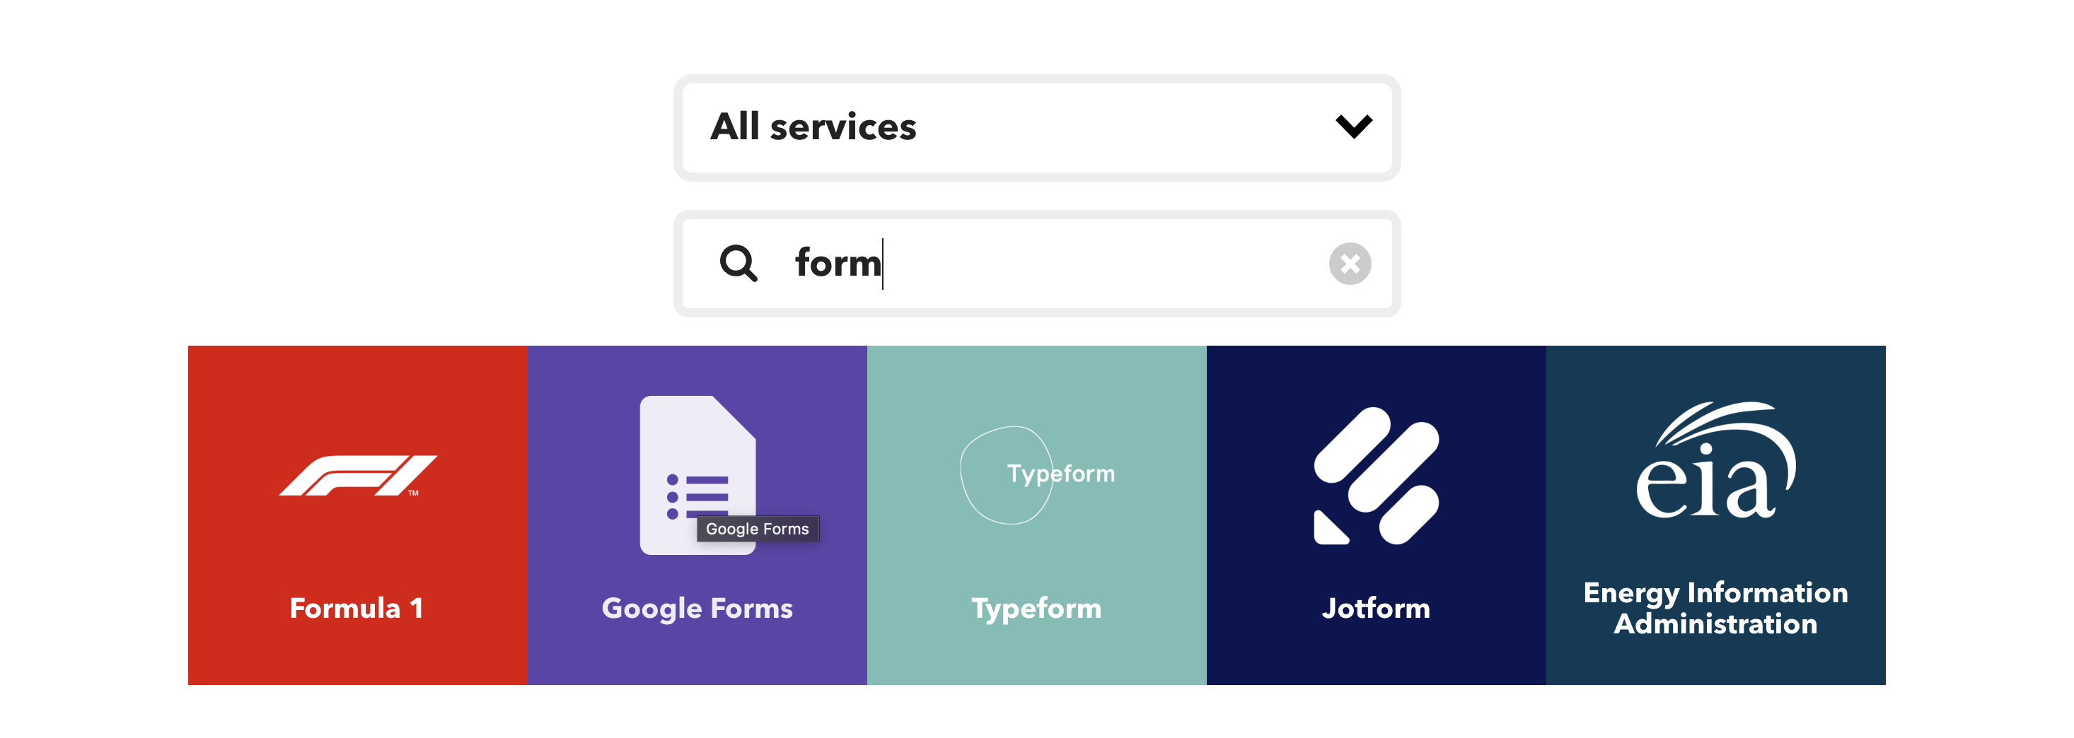Open Energy Information Administration label
The height and width of the screenshot is (738, 2074).
(1715, 609)
